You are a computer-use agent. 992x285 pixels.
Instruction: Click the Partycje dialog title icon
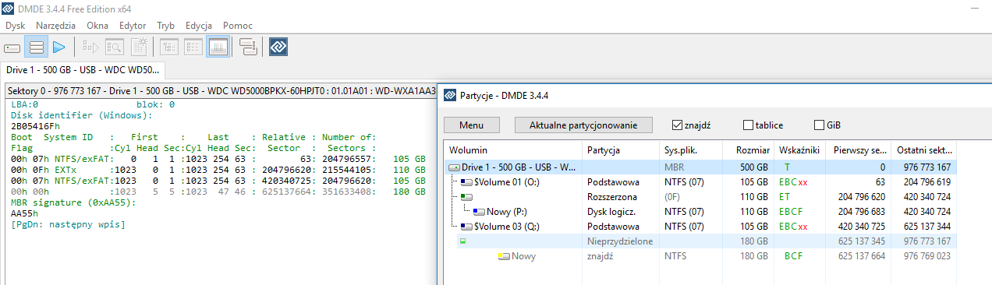tap(450, 96)
